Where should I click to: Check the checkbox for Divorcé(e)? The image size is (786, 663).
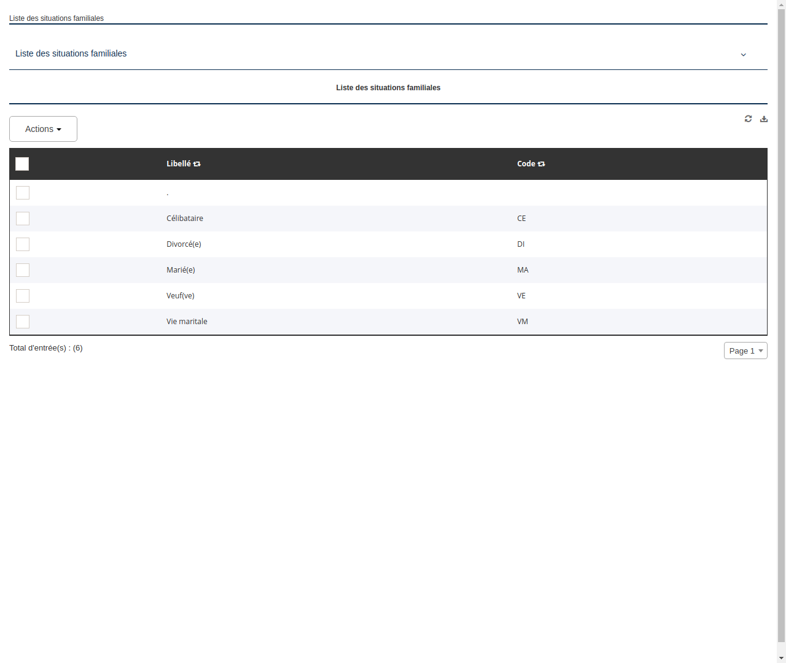click(x=23, y=244)
